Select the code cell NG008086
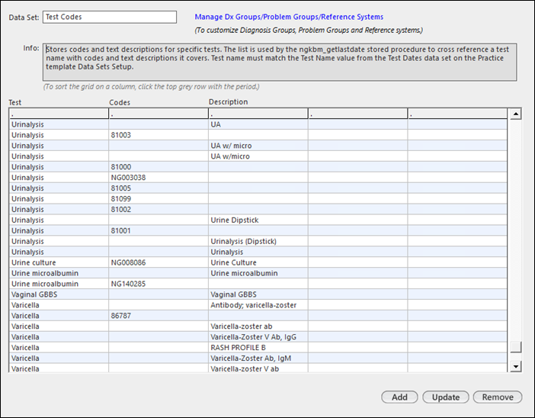 (x=159, y=262)
